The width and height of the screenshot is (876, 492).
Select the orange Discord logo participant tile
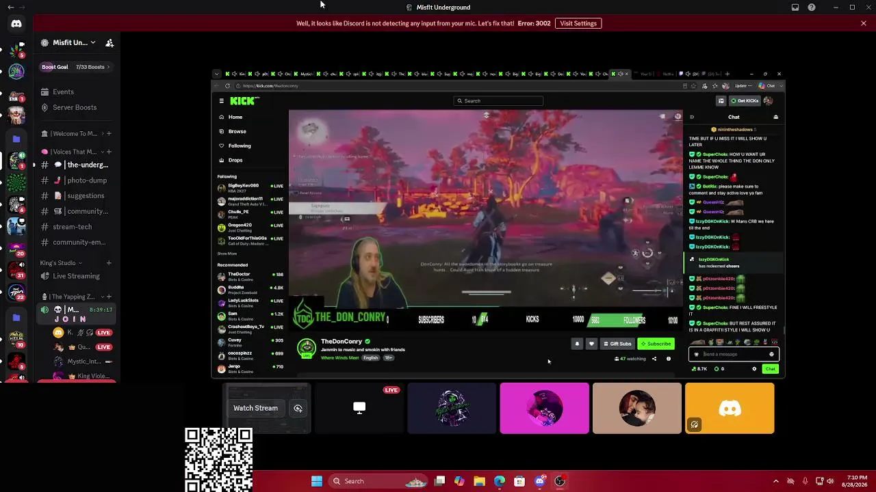click(x=730, y=408)
